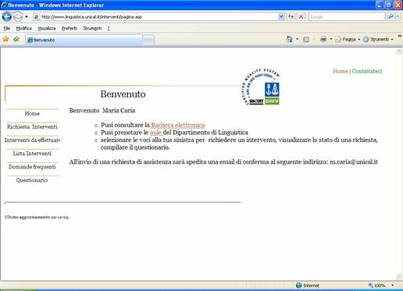Open the search provider options dropdown
Image resolution: width=403 pixels, height=291 pixels.
tap(398, 17)
